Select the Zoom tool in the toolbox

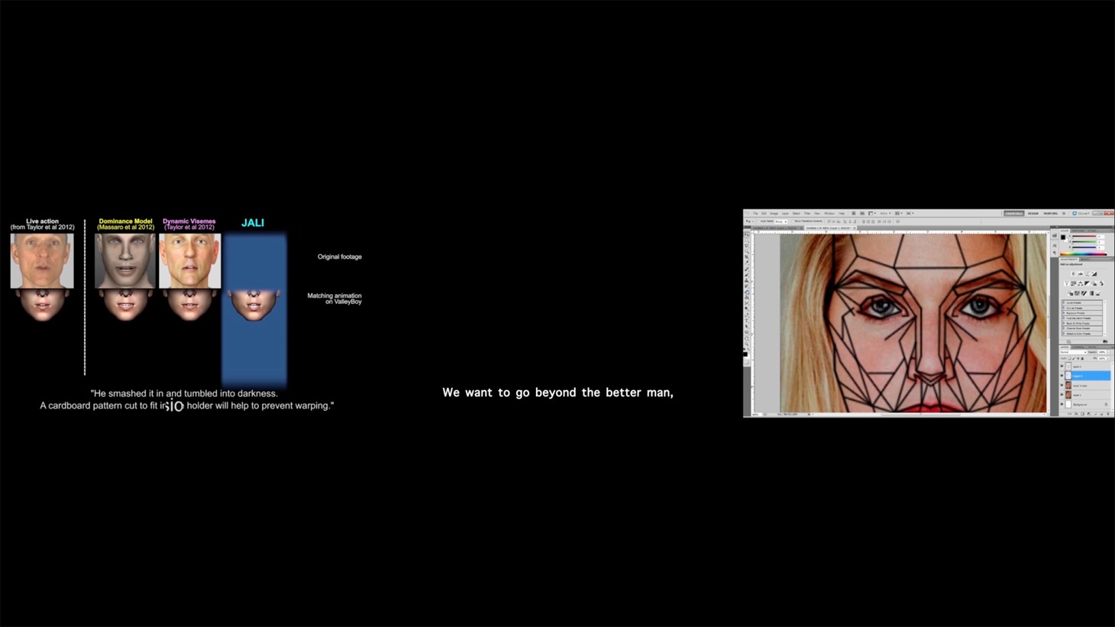pyautogui.click(x=748, y=342)
